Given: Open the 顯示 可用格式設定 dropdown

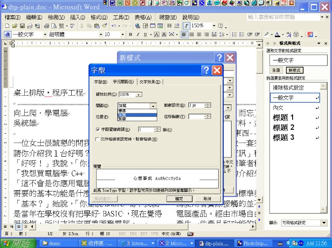Looking at the screenshot, I should (x=324, y=223).
